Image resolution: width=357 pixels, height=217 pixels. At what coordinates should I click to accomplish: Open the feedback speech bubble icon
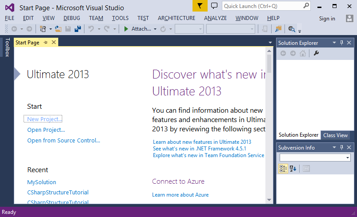214,6
